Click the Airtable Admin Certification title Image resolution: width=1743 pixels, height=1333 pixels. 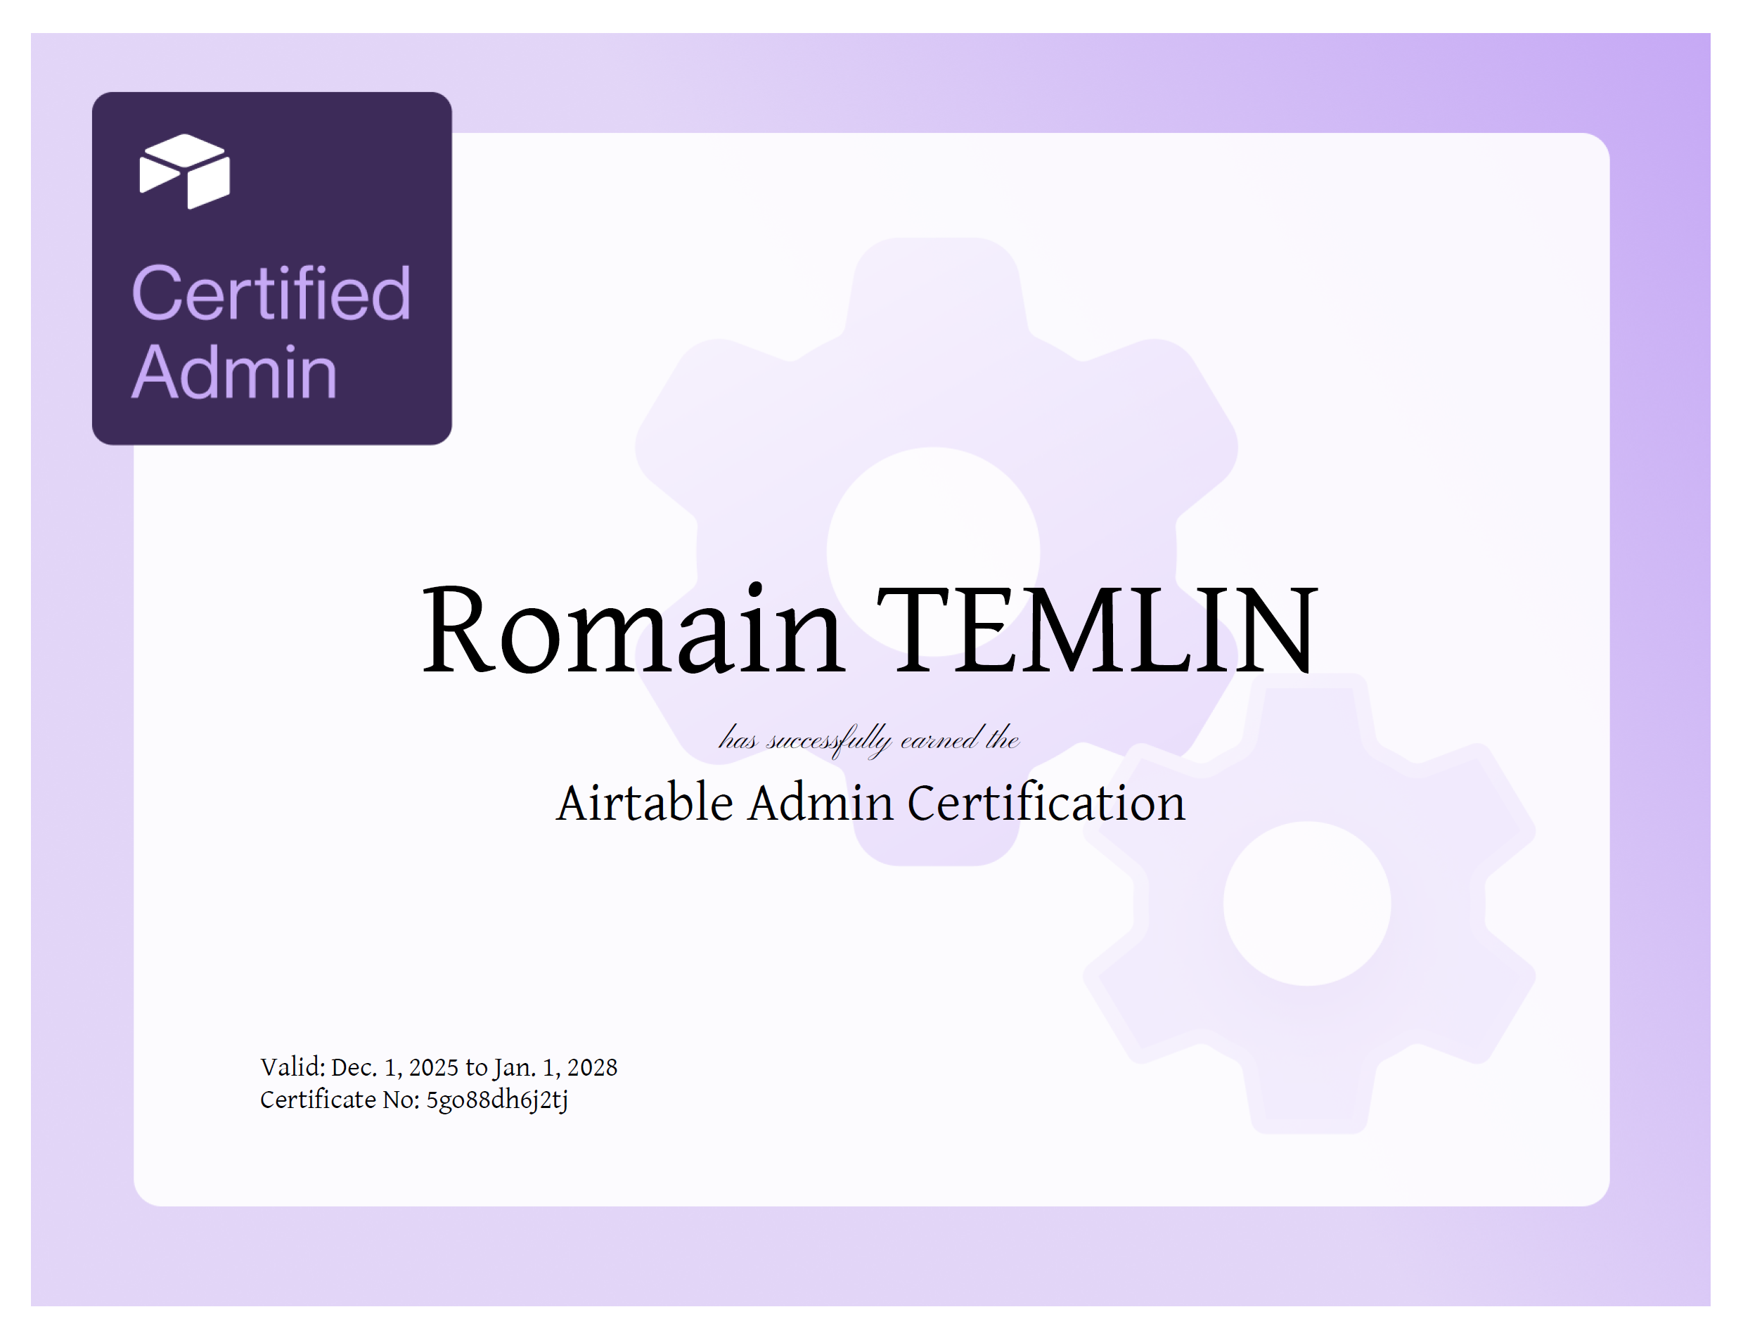click(870, 803)
